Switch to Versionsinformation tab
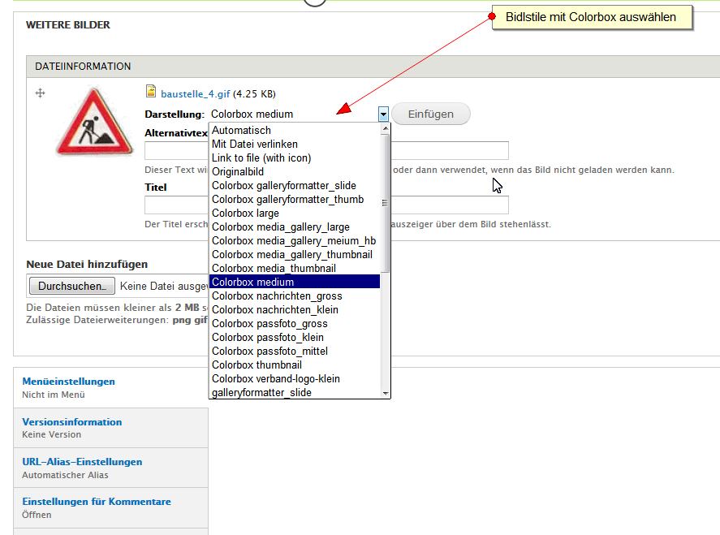 71,421
